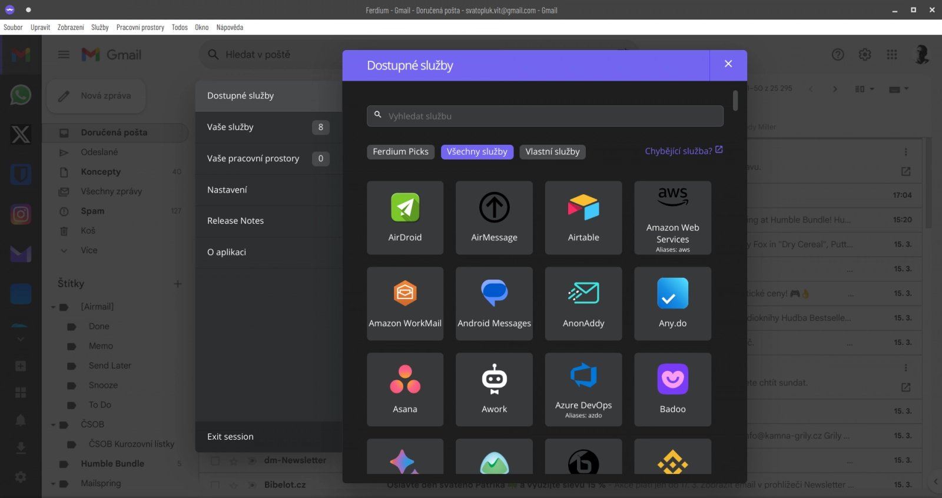Open O aplikaci section
Viewport: 942px width, 498px height.
point(268,252)
